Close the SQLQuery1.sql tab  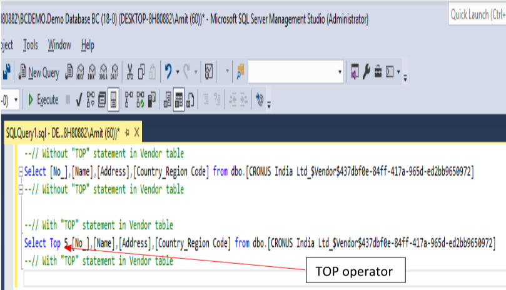tap(137, 132)
